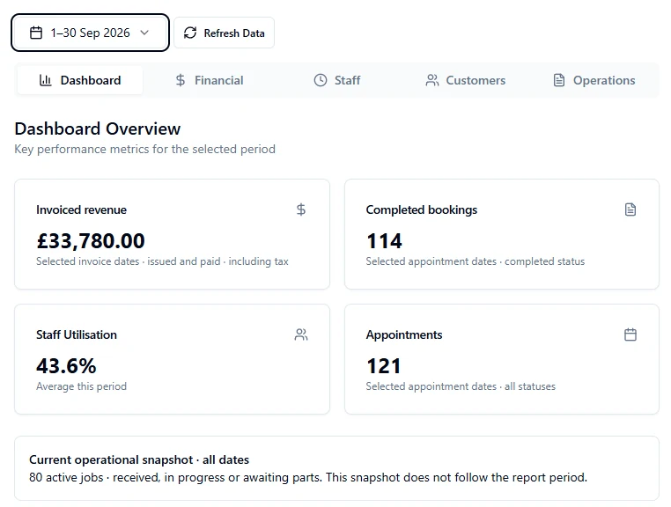The image size is (671, 507).
Task: Select the Staff tab
Action: pos(337,80)
